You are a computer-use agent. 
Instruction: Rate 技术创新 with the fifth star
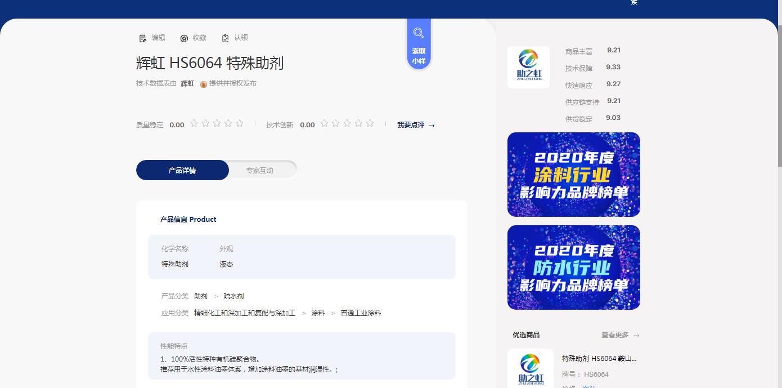(370, 123)
